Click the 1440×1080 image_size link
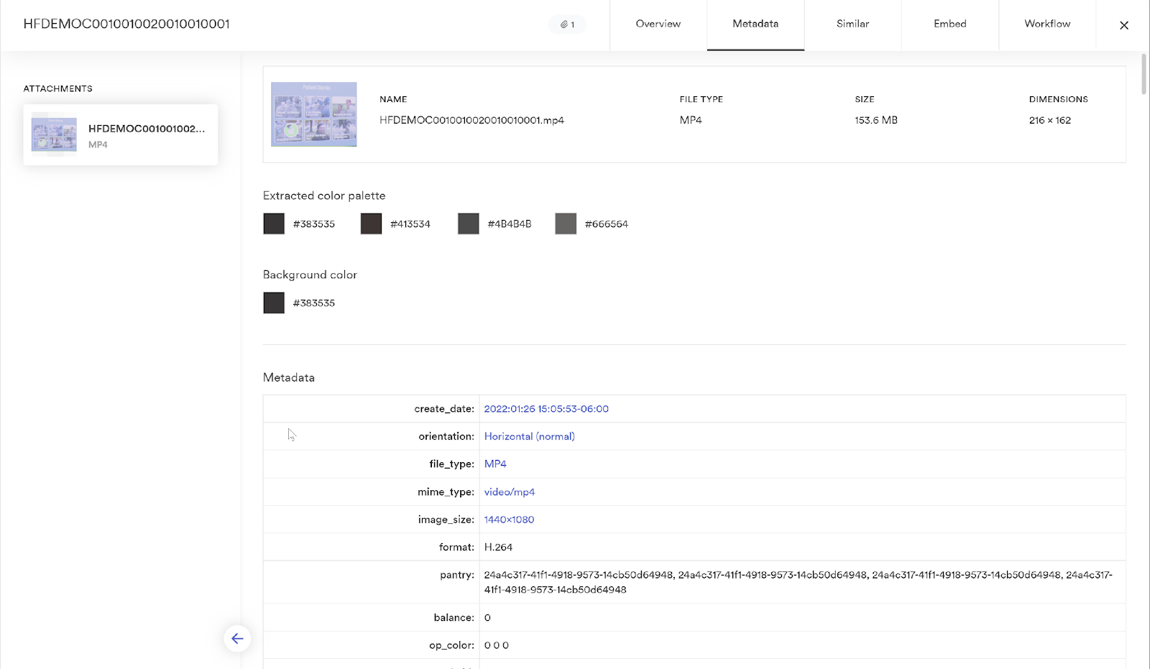This screenshot has height=669, width=1150. [509, 520]
